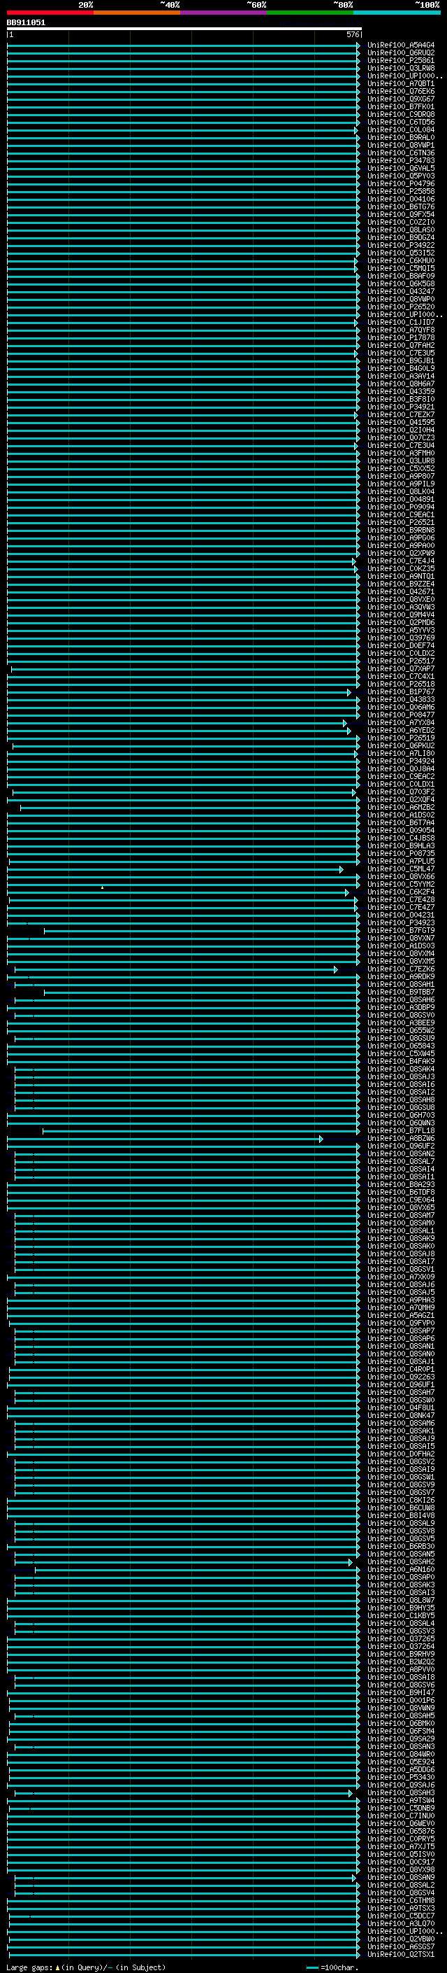Select the UniRef100_Q9XG67 label

tap(400, 99)
